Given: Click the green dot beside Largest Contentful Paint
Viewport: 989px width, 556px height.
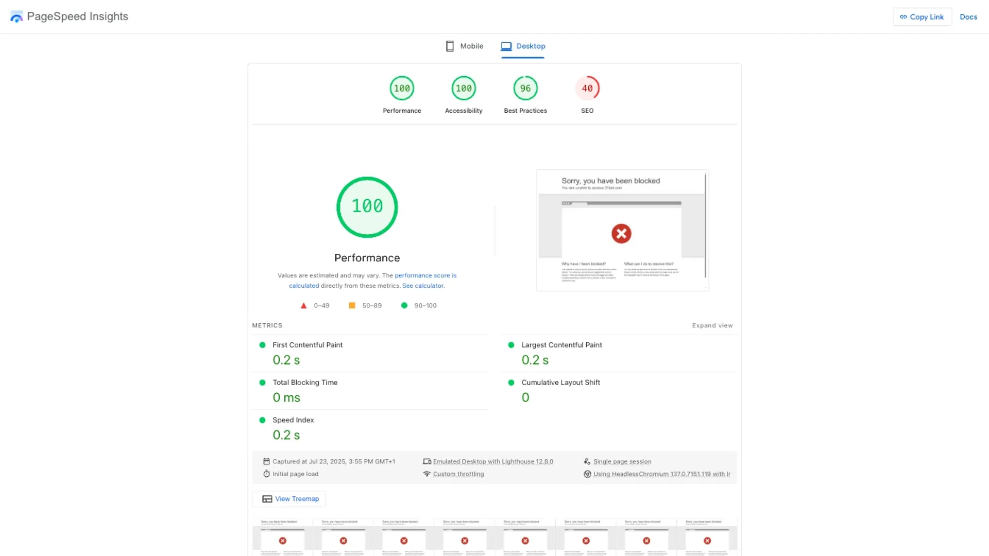Looking at the screenshot, I should point(511,345).
